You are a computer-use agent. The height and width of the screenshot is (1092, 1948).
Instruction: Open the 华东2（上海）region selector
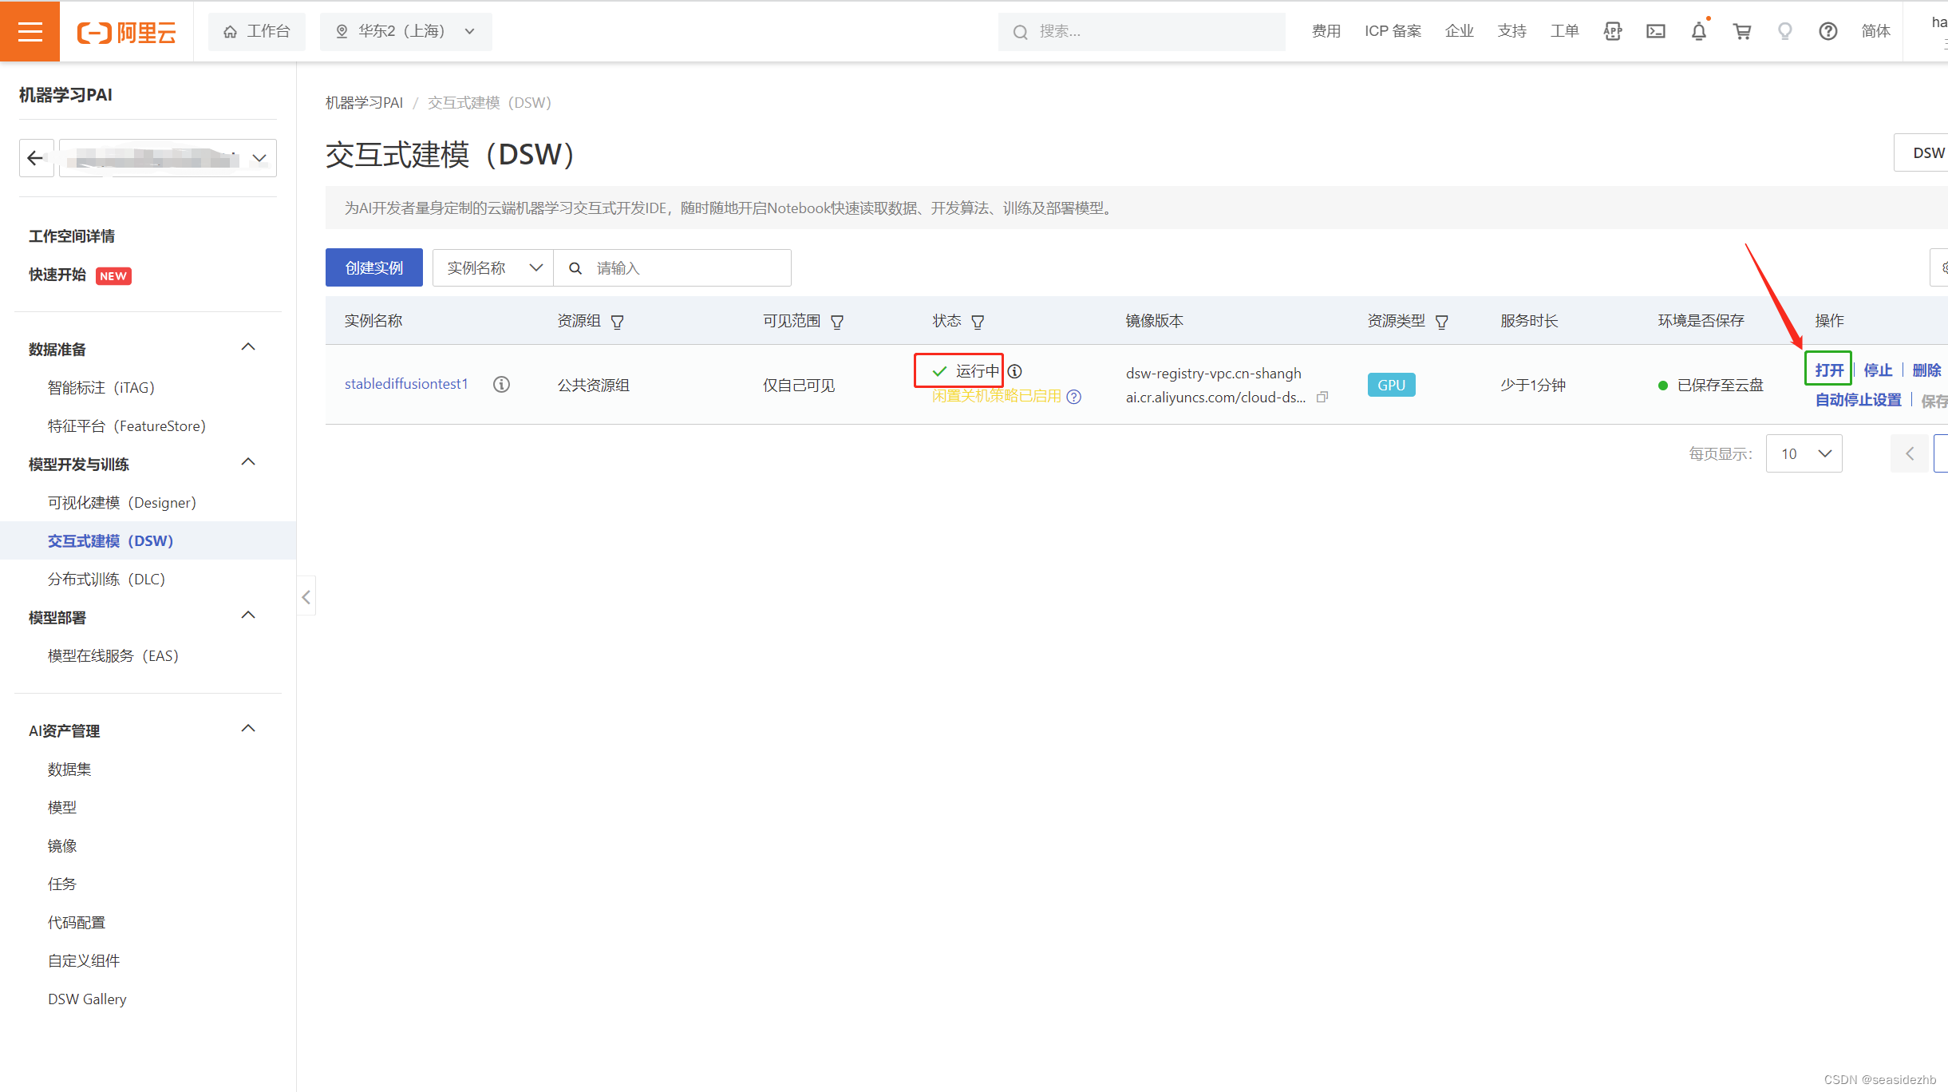[405, 31]
